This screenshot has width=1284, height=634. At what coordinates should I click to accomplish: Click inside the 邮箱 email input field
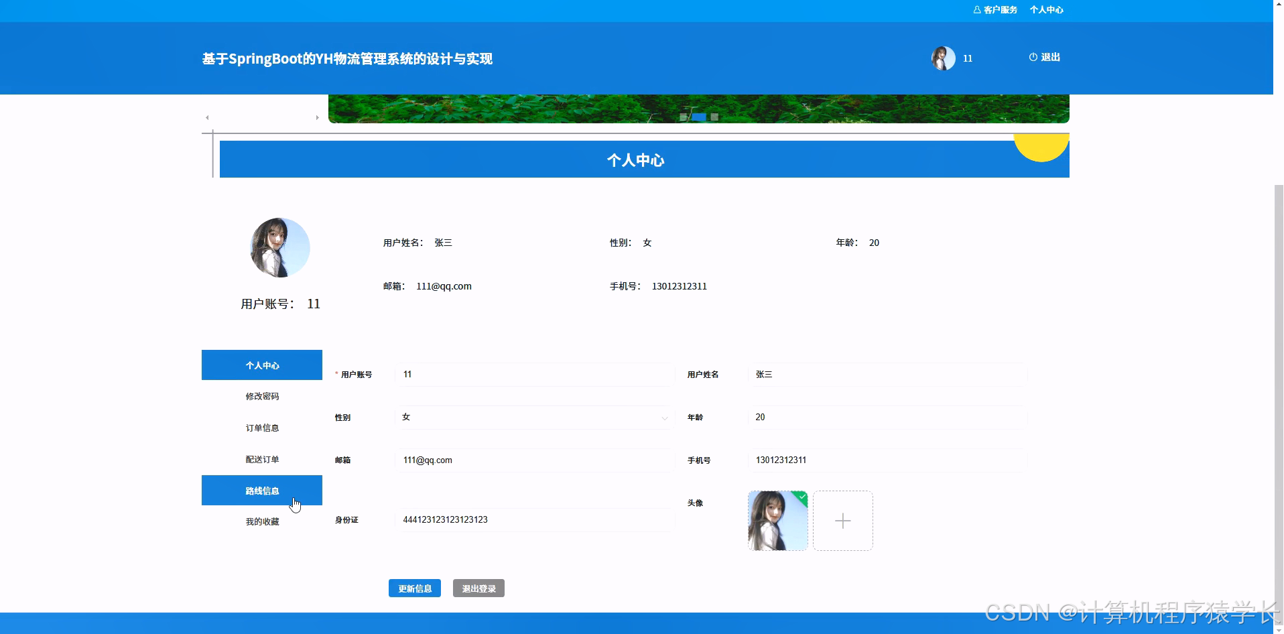point(534,460)
